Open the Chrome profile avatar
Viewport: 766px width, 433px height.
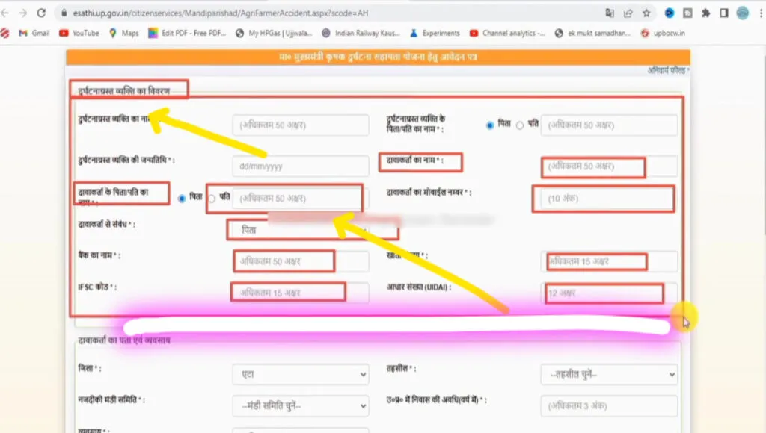coord(742,13)
